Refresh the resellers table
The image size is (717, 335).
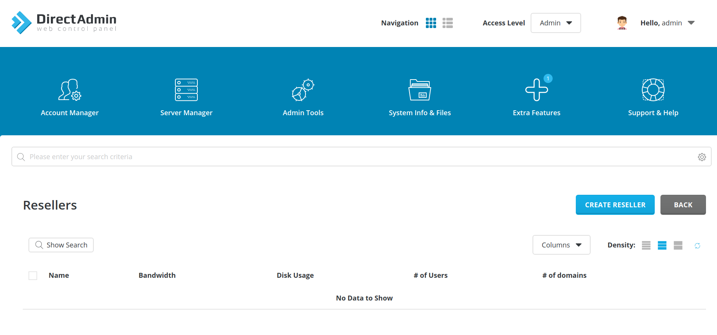coord(697,246)
